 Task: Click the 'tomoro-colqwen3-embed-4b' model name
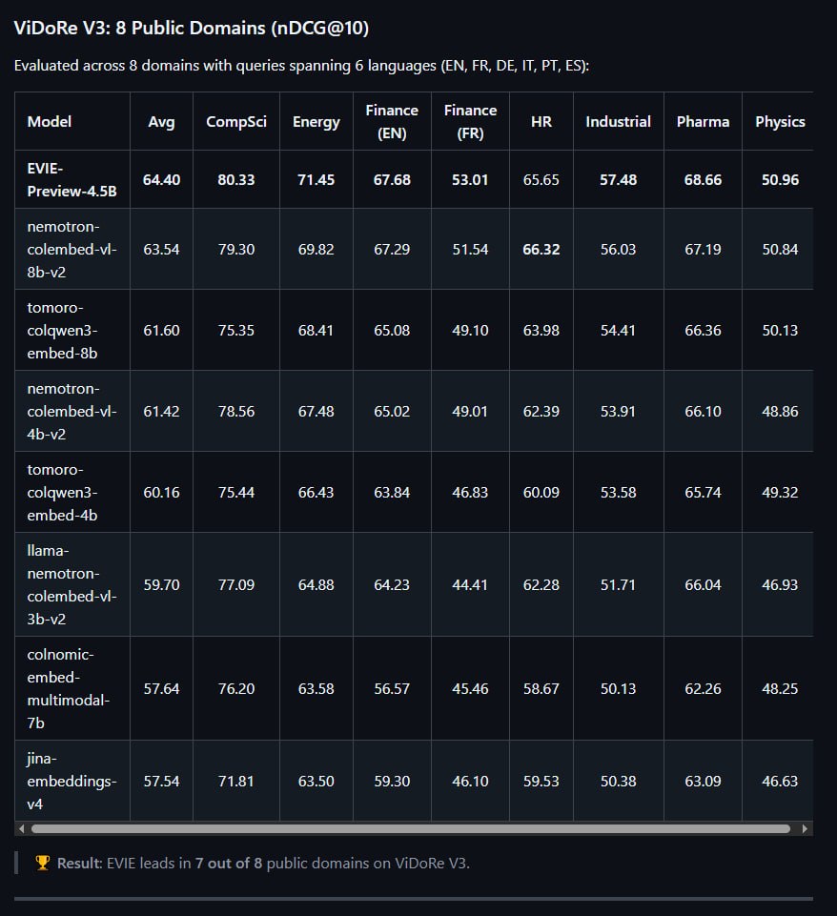tap(63, 492)
